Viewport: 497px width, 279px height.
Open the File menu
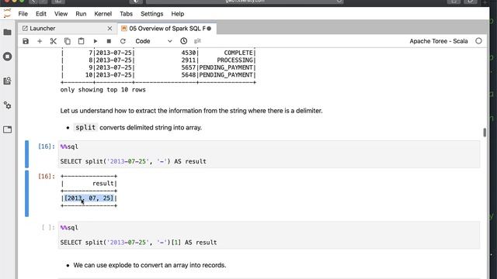pos(23,14)
